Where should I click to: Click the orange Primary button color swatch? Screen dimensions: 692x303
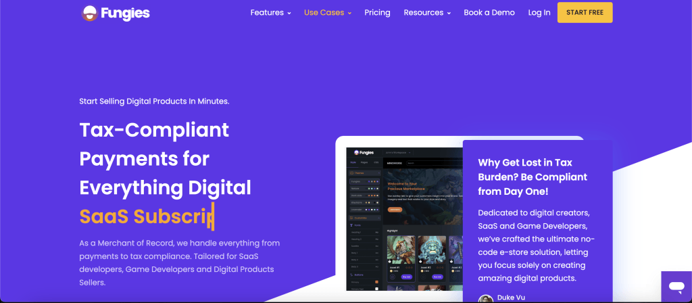(x=377, y=282)
